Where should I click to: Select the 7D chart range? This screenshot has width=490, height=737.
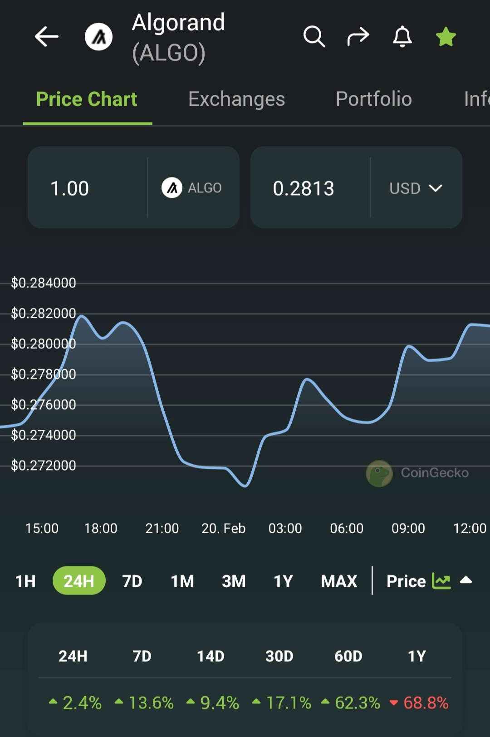(x=132, y=581)
